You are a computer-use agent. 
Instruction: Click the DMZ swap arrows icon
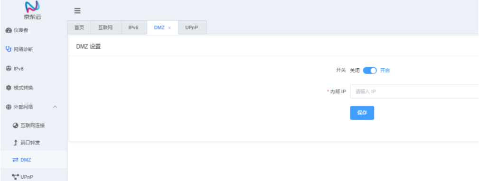[x=16, y=160]
